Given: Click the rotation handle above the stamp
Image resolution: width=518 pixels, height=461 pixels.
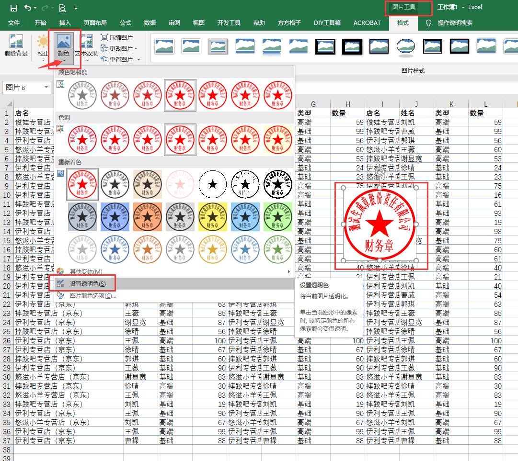Looking at the screenshot, I should click(380, 171).
